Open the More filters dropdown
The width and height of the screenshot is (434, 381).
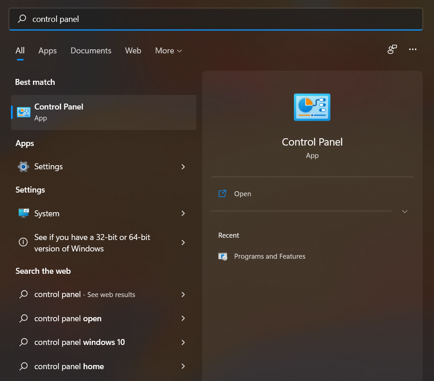[168, 51]
